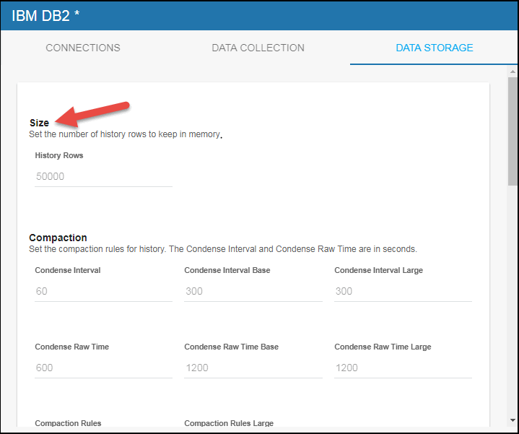Click the Condense Interval Base field

point(253,291)
